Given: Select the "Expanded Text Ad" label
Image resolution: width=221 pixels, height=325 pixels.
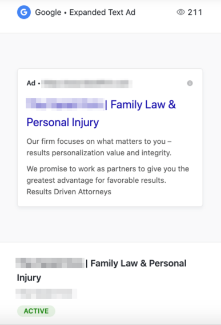Looking at the screenshot, I should click(x=102, y=13).
